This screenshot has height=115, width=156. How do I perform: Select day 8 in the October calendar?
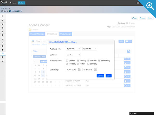43,72
